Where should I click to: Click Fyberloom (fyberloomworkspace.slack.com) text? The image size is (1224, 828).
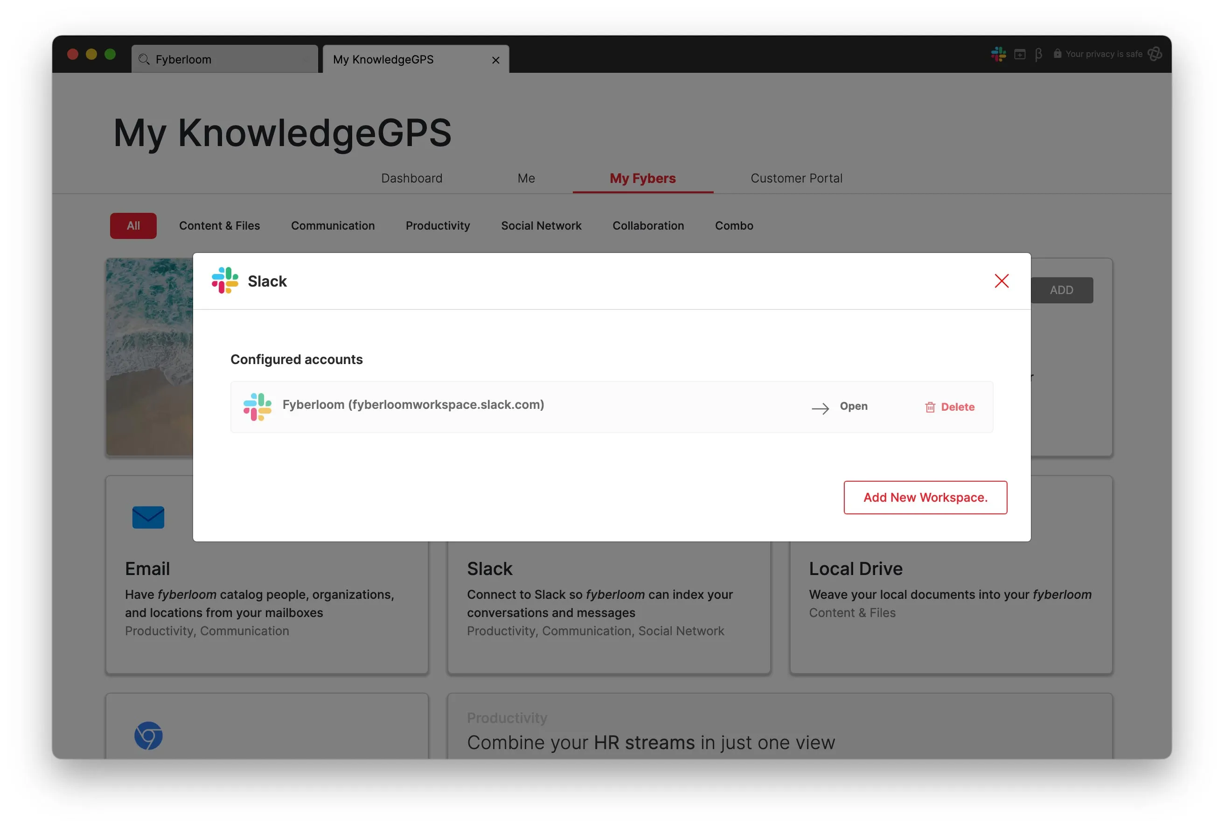point(413,404)
